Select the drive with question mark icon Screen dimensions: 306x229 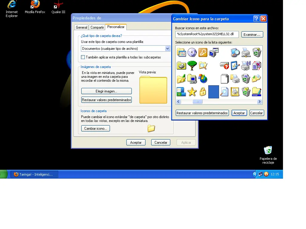[x=224, y=66]
